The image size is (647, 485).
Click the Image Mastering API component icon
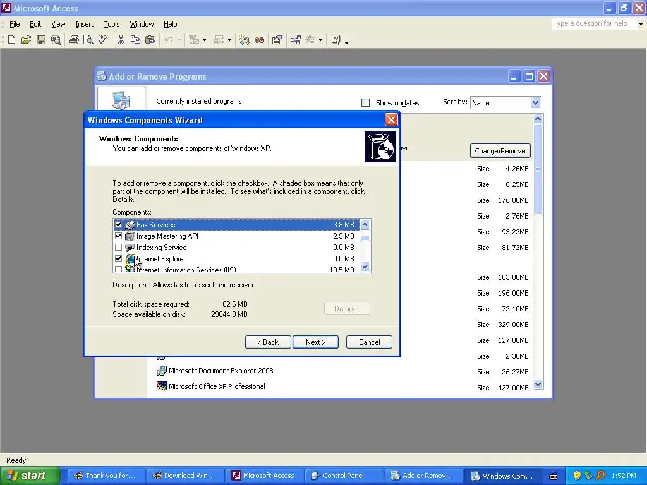pos(130,236)
